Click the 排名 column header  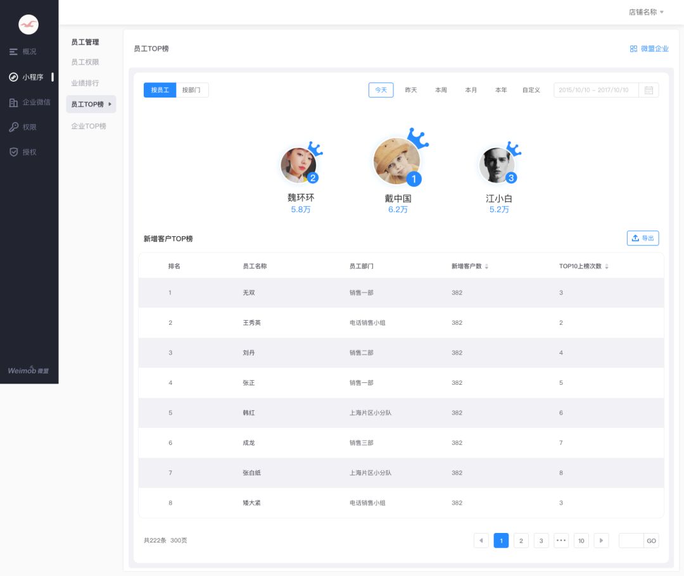point(174,266)
